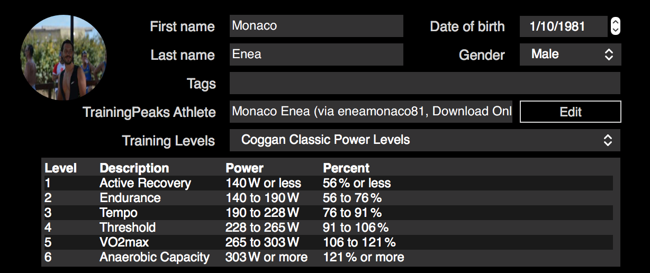Screen dimensions: 650x273
Task: Select the Active Recovery level row
Action: point(327,183)
